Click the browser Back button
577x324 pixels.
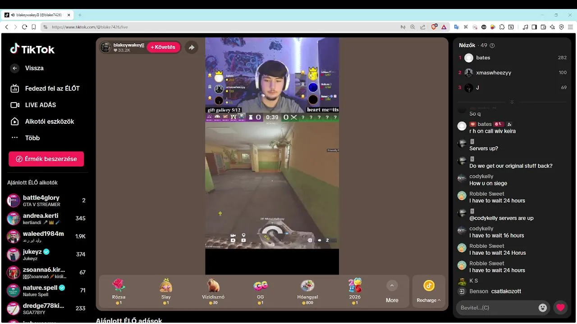point(7,27)
